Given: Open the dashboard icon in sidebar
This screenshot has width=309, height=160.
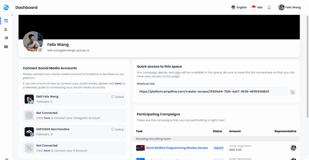Looking at the screenshot, I should (x=6, y=21).
